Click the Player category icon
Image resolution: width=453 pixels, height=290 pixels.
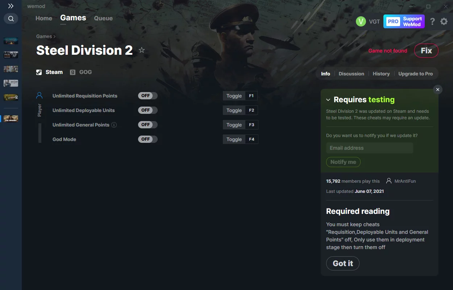tap(40, 95)
